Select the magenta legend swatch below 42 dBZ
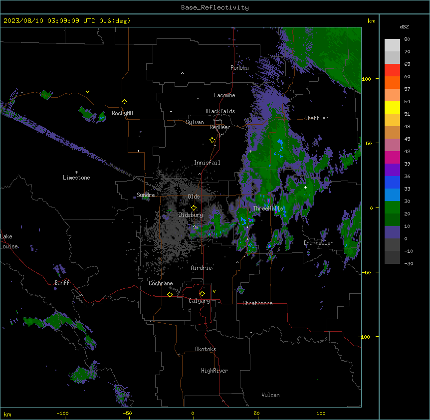This screenshot has width=430, height=420. pyautogui.click(x=392, y=157)
